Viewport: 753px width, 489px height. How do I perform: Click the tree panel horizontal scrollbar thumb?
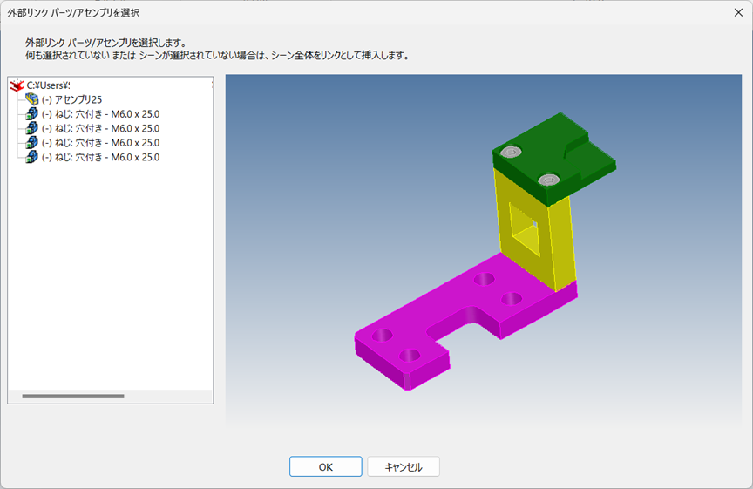[x=73, y=397]
